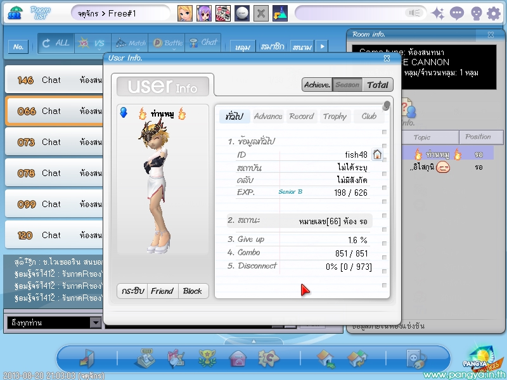Click the golf ball item slot
Image resolution: width=507 pixels, height=380 pixels.
point(242,13)
